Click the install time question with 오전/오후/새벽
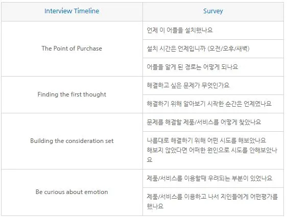Viewport: 287px width, 217px height. click(198, 49)
